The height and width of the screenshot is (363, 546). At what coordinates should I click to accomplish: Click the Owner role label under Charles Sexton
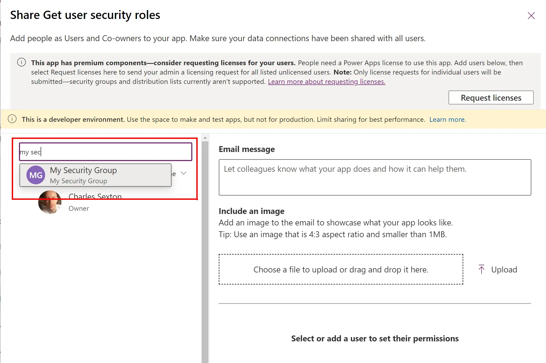[x=79, y=208]
